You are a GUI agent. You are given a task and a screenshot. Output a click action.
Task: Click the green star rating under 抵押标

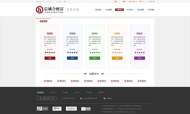[95, 53]
